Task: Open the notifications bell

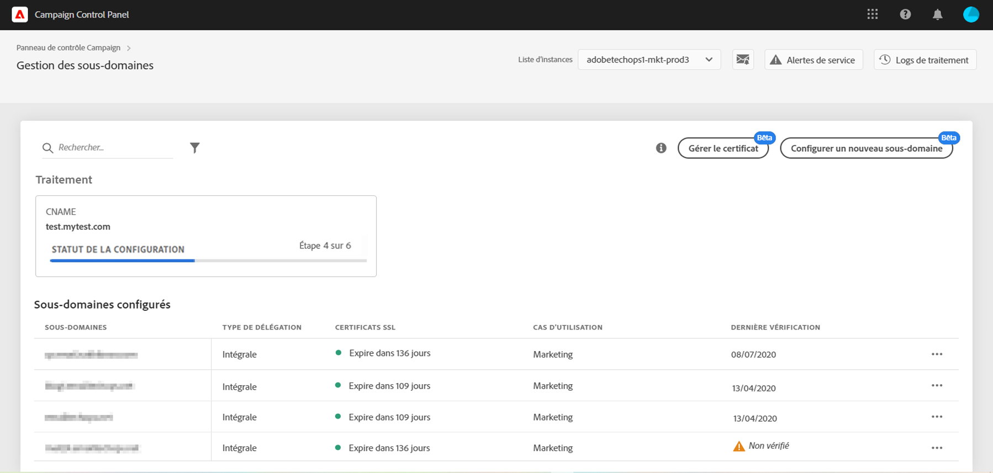Action: [x=937, y=15]
